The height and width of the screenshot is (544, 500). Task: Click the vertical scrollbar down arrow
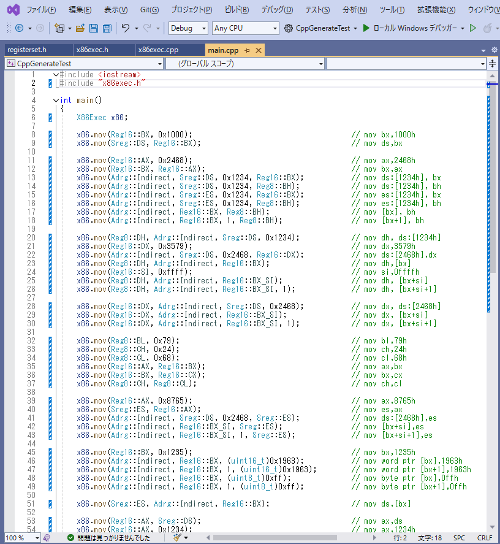click(493, 527)
